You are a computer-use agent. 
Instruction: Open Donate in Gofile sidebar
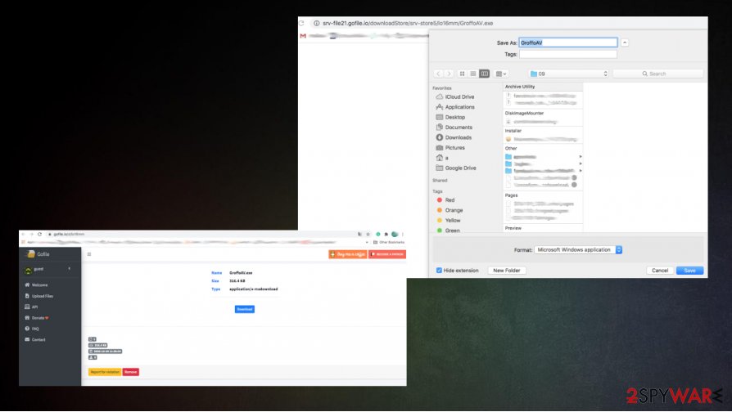36,318
